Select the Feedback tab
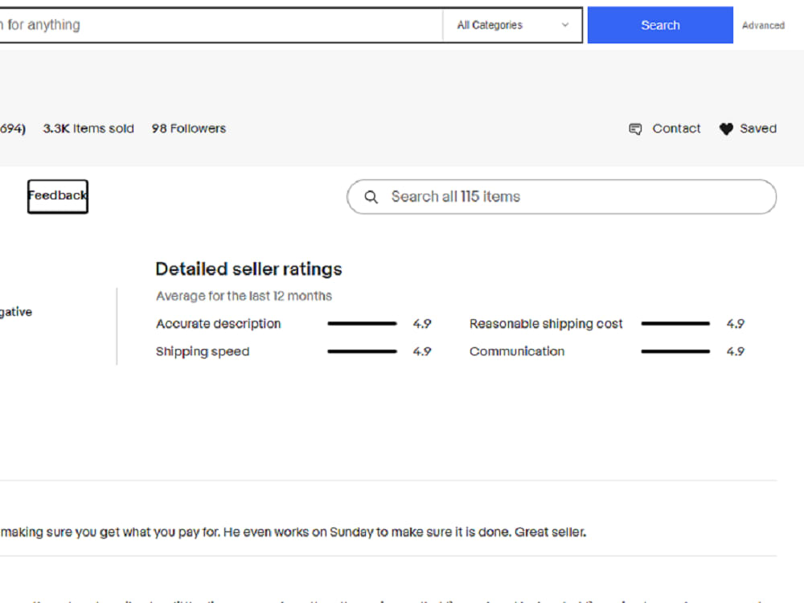 coord(57,196)
